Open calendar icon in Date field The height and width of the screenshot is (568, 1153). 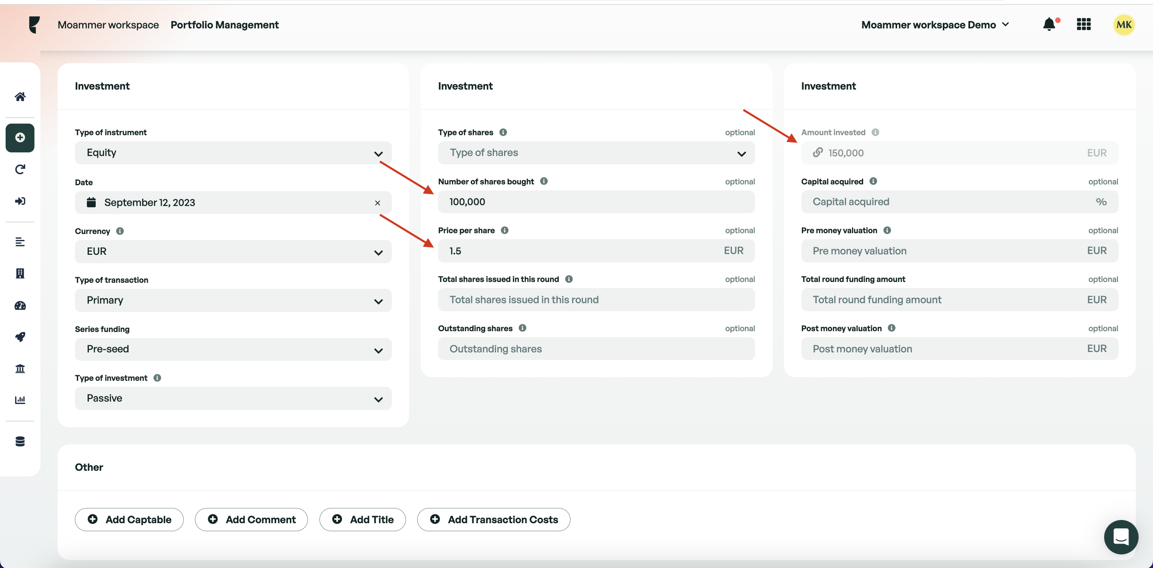click(91, 202)
